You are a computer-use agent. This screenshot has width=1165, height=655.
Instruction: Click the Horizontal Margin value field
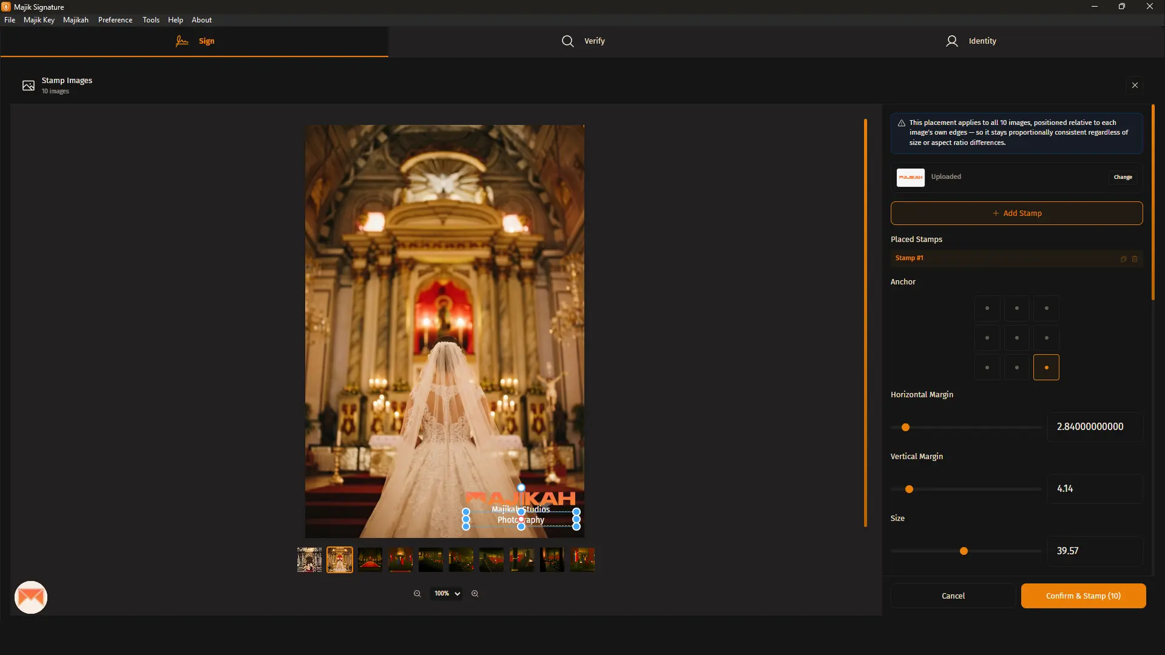[1095, 427]
